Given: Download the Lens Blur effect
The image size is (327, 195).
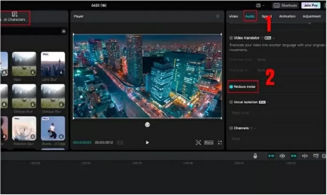Looking at the screenshot, I should pyautogui.click(x=61, y=72).
